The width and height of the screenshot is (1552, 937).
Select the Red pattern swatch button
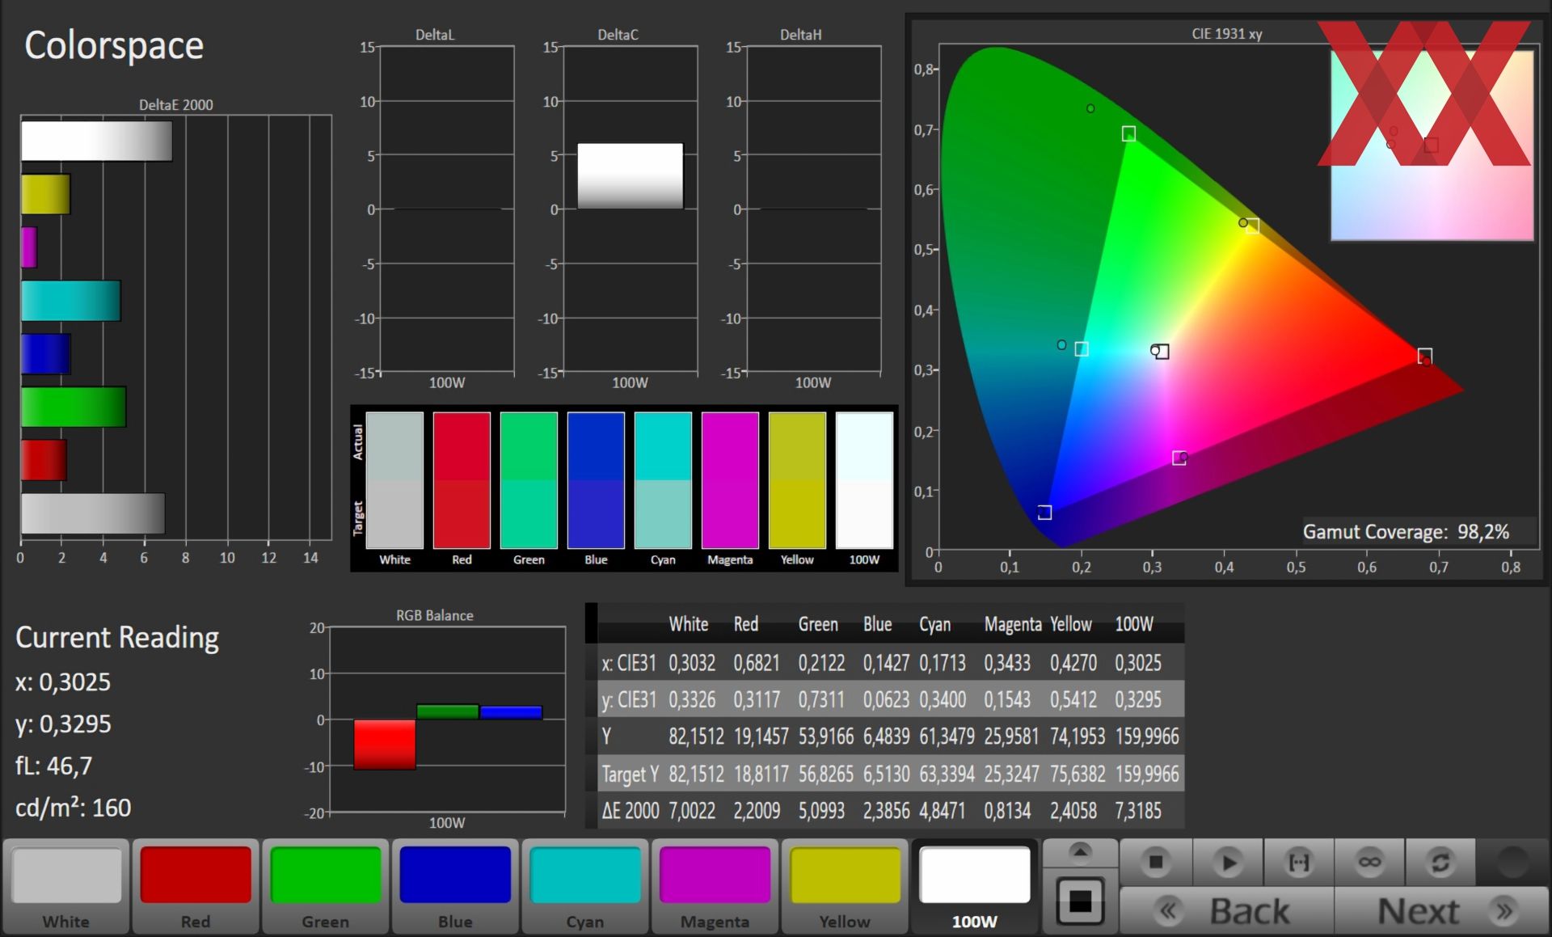(196, 887)
